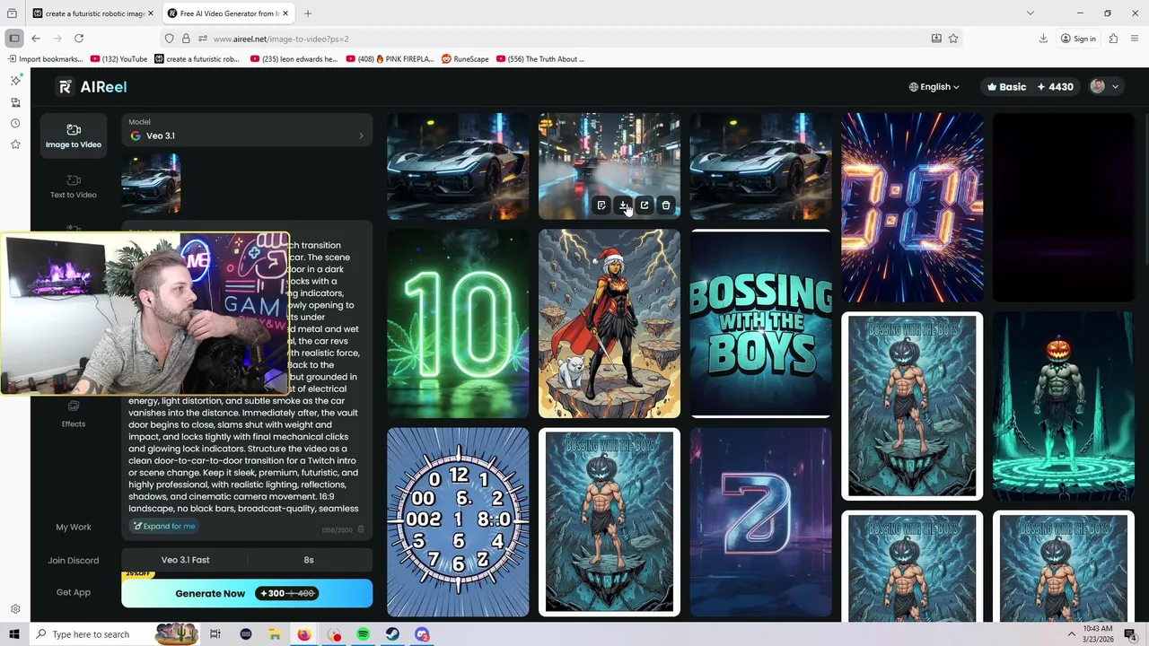Download the rainy neon street video
This screenshot has width=1149, height=646.
[623, 205]
